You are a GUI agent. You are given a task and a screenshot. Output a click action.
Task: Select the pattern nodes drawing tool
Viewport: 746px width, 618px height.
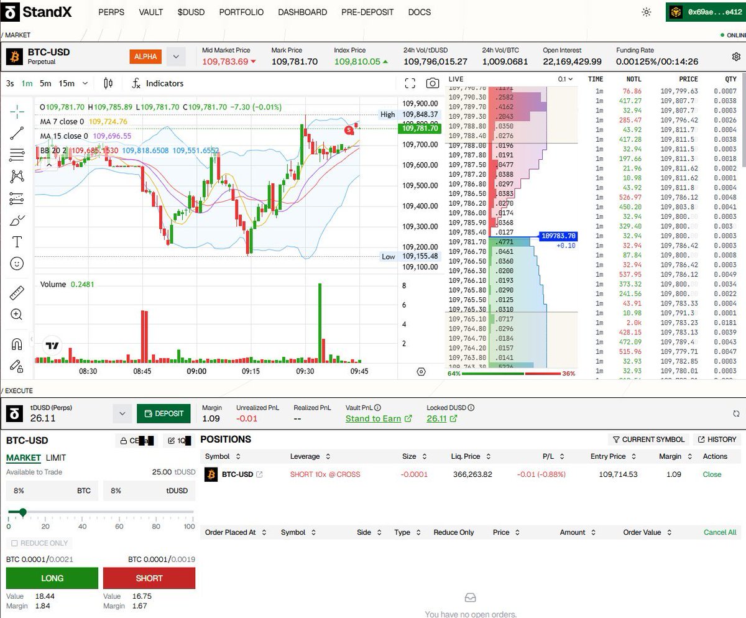(17, 177)
